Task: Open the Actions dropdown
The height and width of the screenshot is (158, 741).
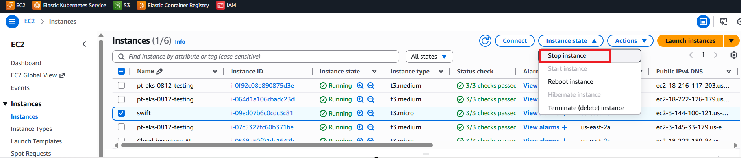Action: (630, 41)
